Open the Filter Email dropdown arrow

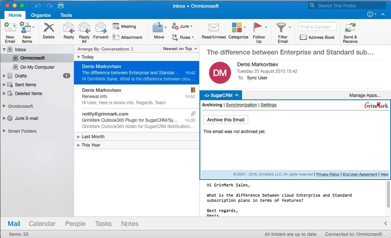click(x=290, y=27)
